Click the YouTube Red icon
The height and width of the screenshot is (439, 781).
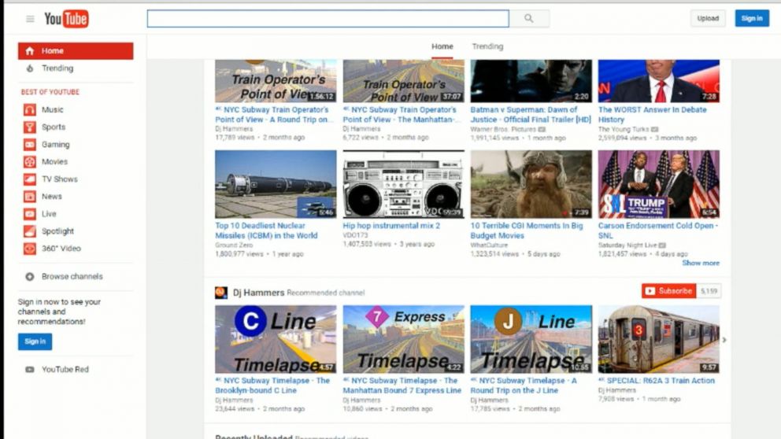point(30,369)
